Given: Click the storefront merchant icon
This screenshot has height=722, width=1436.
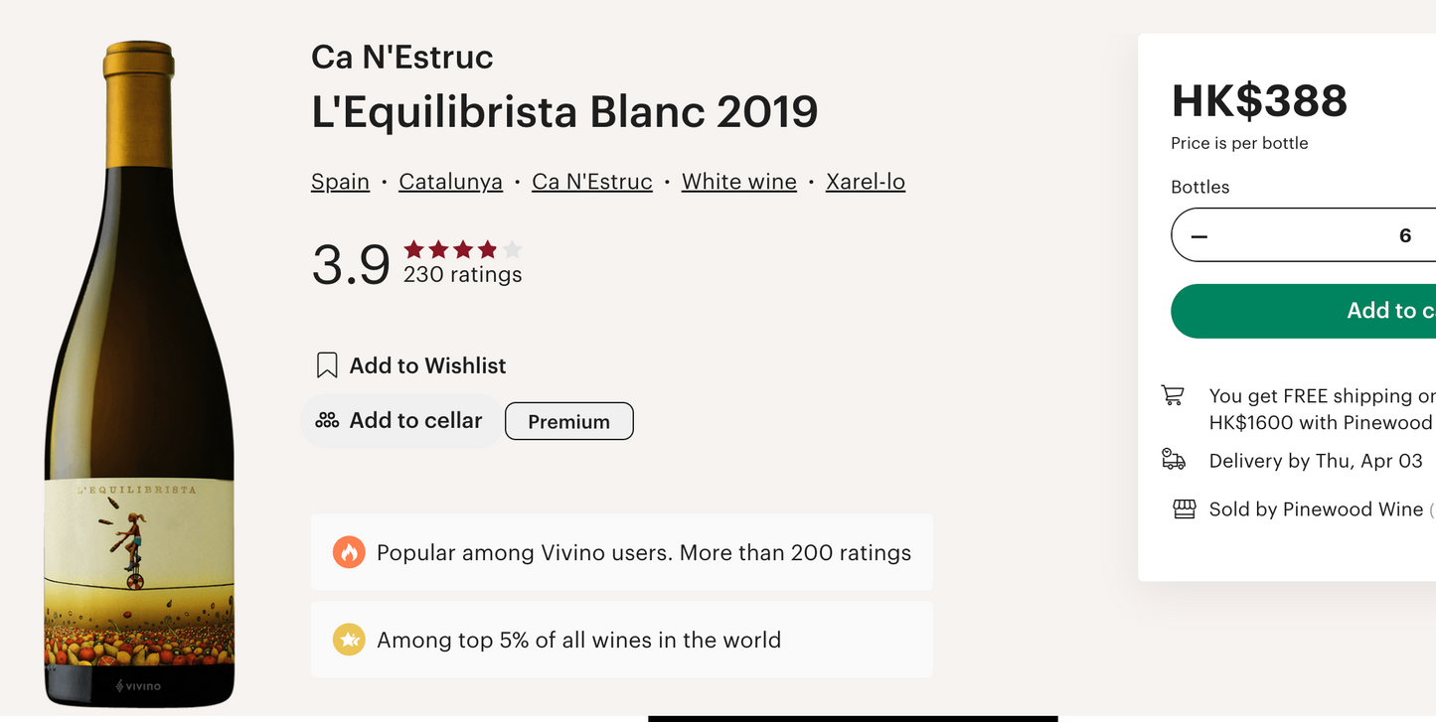Looking at the screenshot, I should pyautogui.click(x=1184, y=509).
